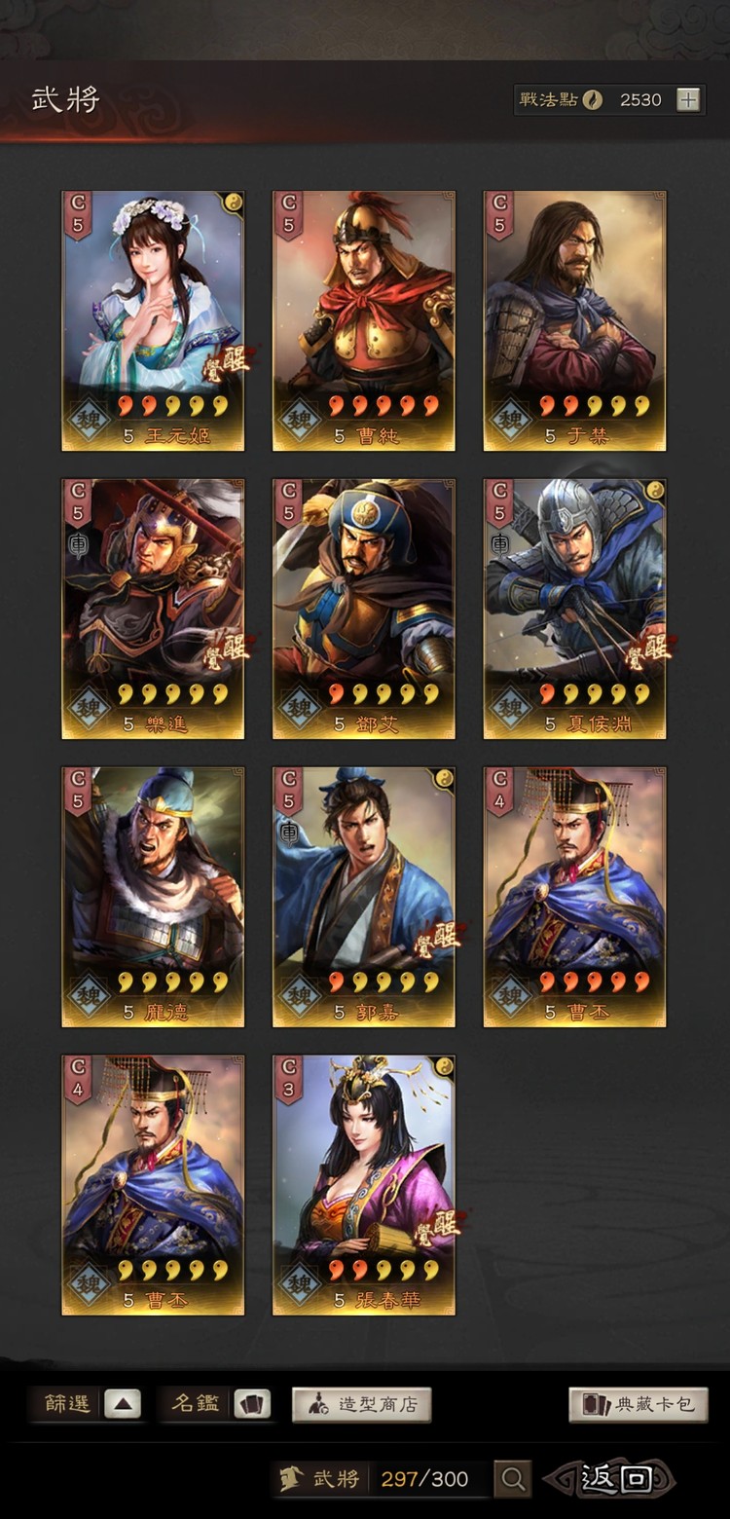Select the C4 曹丕 card with yellow stars

(x=153, y=1185)
